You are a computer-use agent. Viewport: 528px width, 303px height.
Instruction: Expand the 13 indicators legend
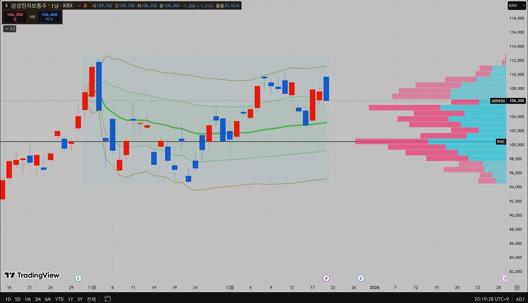10,29
